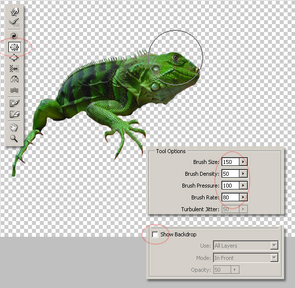Click the 'Mode:' label
This screenshot has height=288, width=295.
pos(204,258)
